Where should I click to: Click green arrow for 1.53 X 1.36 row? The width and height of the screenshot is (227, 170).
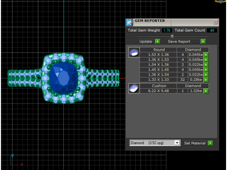pos(206,55)
